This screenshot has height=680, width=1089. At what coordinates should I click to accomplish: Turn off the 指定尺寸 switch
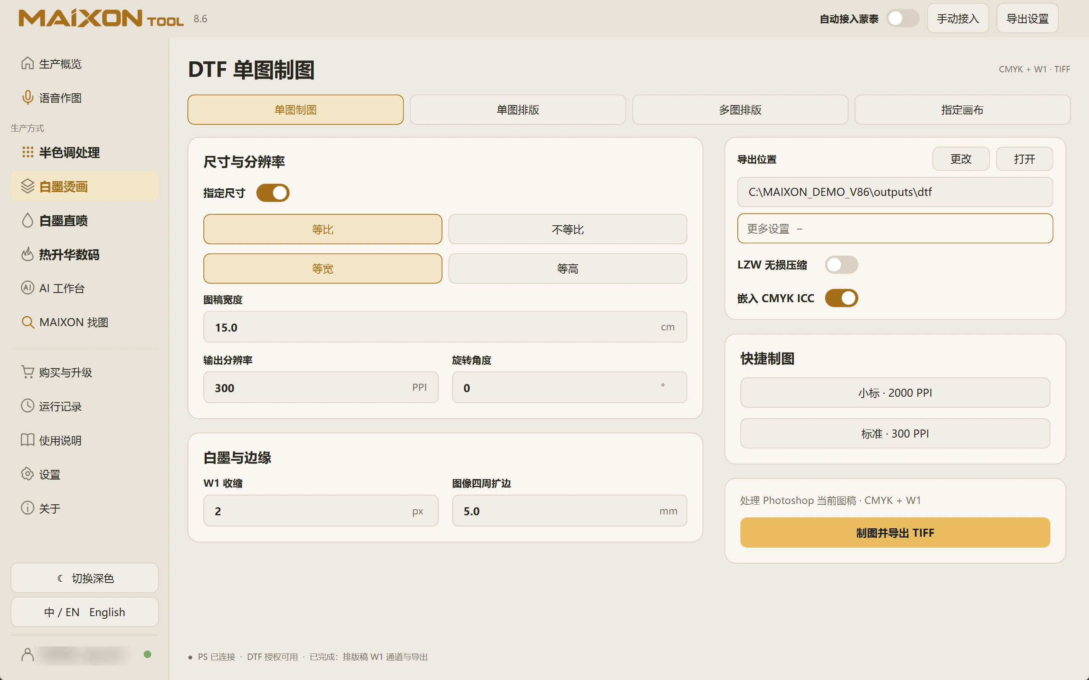coord(273,193)
